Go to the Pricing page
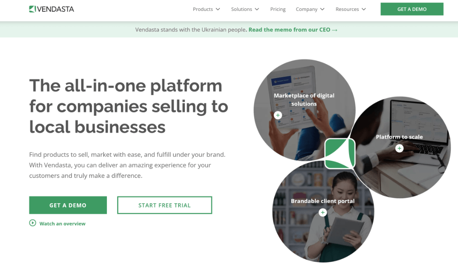This screenshot has height=268, width=458. point(278,9)
